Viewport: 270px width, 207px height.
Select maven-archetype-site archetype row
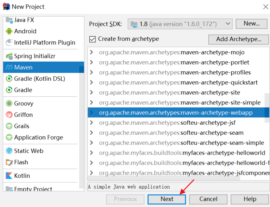pos(178,92)
